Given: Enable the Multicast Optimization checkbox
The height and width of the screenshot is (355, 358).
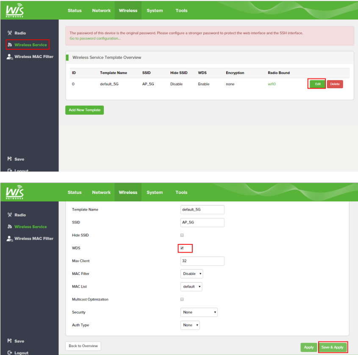Looking at the screenshot, I should (182, 300).
